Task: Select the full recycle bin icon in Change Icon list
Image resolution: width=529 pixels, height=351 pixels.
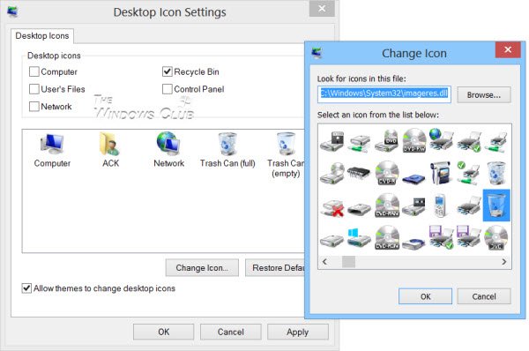Action: (x=496, y=173)
